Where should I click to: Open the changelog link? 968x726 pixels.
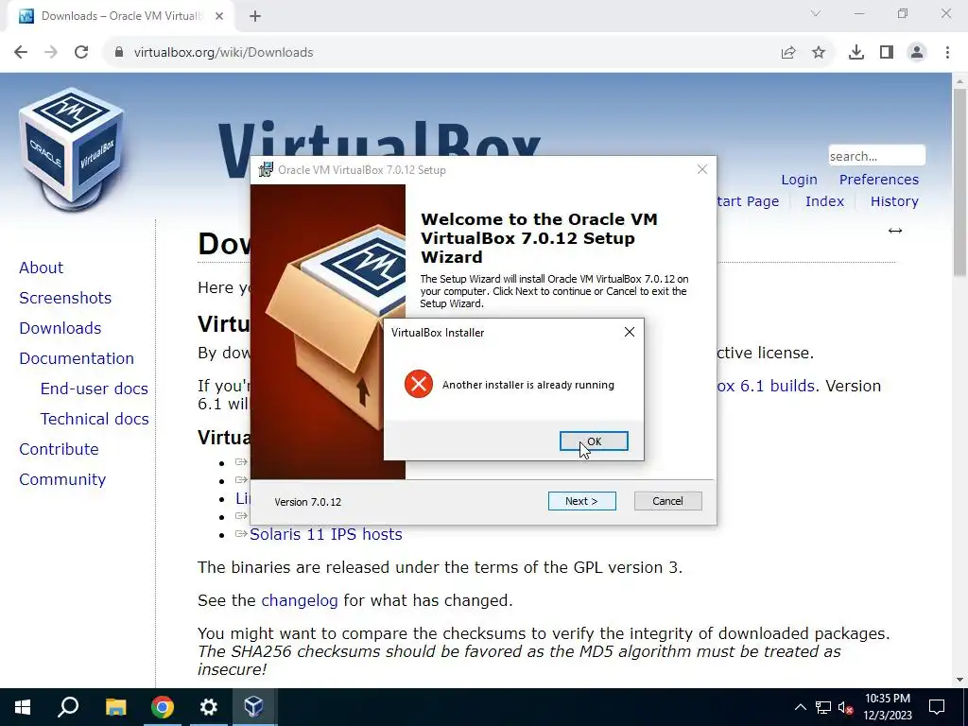pyautogui.click(x=300, y=600)
